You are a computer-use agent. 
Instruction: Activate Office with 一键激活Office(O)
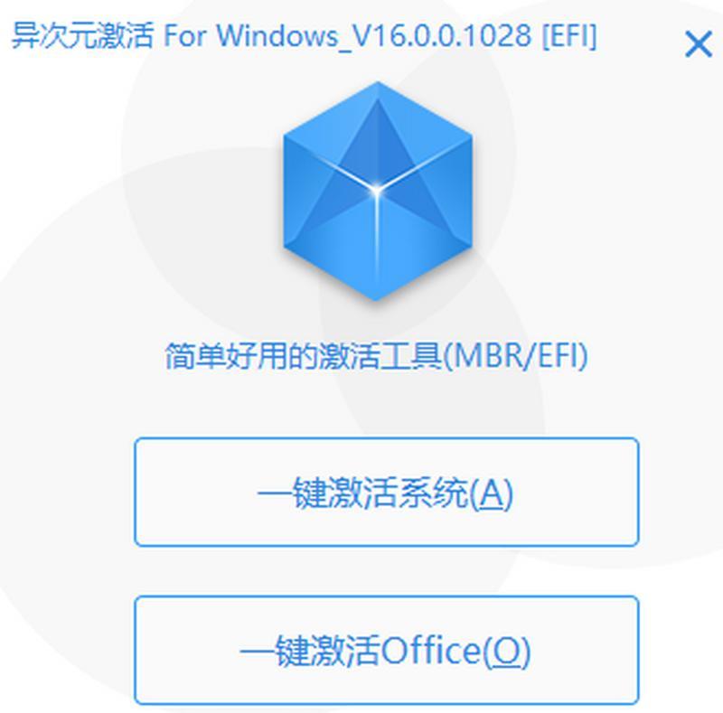click(387, 651)
